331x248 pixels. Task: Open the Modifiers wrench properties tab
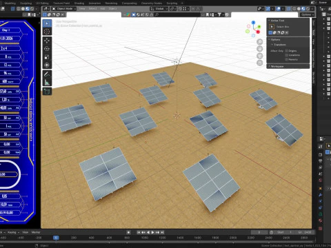pos(321,195)
